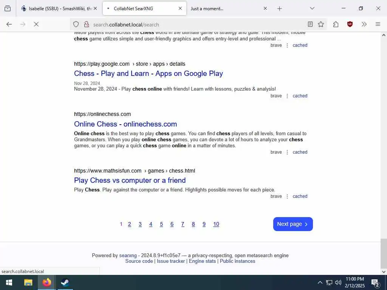The width and height of the screenshot is (387, 290).
Task: Click https://onlinechess.com URL text
Action: click(102, 114)
